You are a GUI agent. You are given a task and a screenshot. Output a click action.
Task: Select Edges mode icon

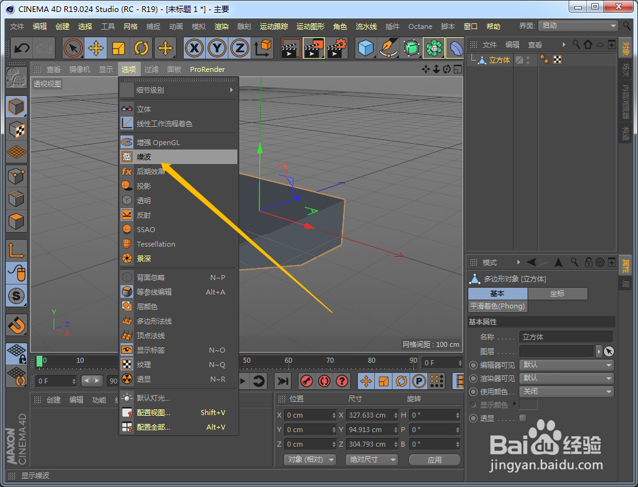16,199
